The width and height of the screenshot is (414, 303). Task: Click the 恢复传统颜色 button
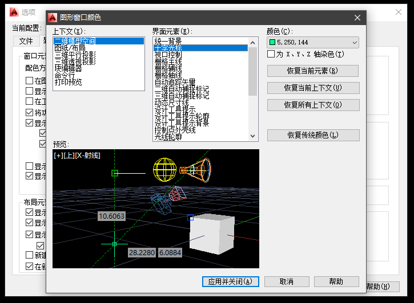(x=313, y=135)
